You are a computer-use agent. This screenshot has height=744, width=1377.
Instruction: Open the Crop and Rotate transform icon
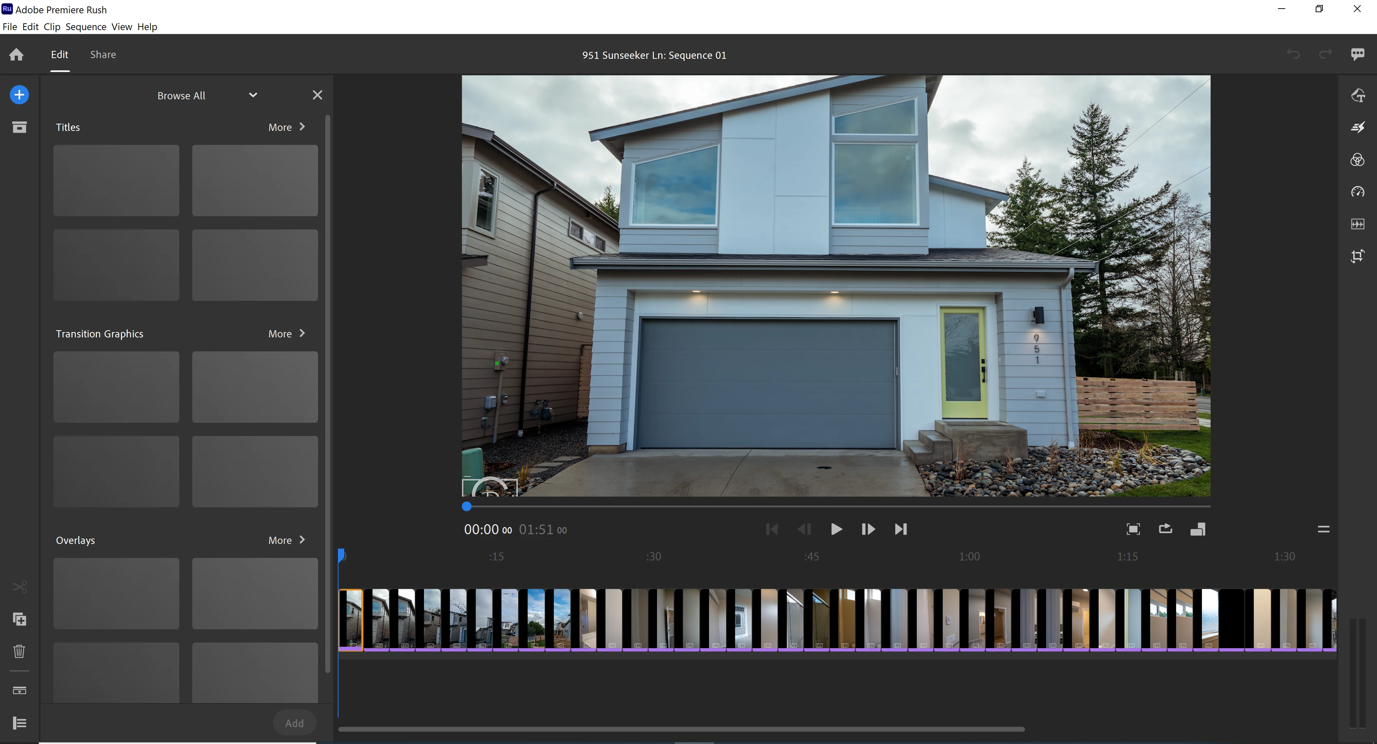[x=1357, y=257]
